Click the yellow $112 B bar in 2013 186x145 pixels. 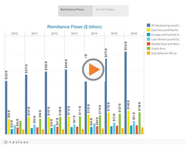69,125
